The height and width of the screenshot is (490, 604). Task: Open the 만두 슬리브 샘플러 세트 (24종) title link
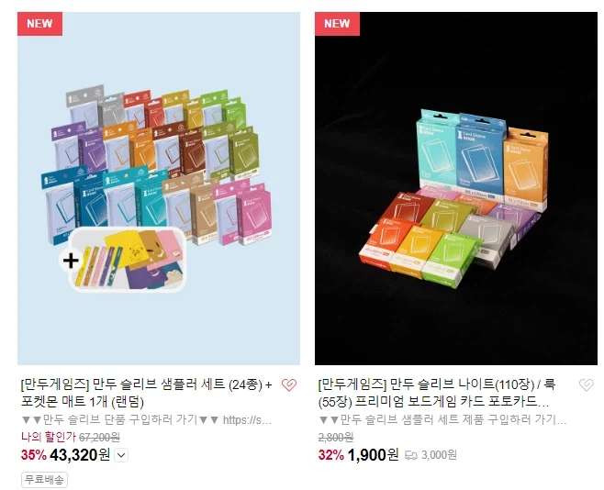pyautogui.click(x=147, y=393)
